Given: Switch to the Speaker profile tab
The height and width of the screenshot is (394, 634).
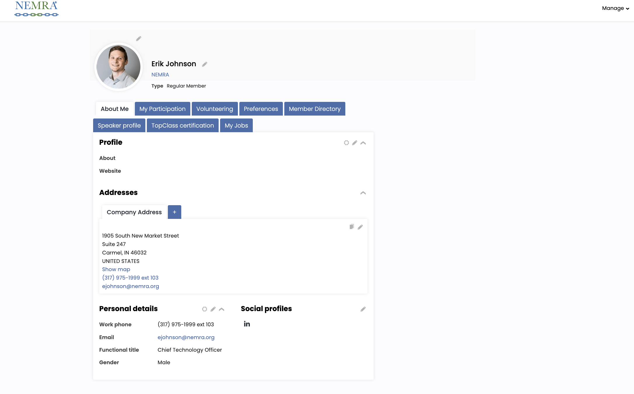Looking at the screenshot, I should [119, 125].
